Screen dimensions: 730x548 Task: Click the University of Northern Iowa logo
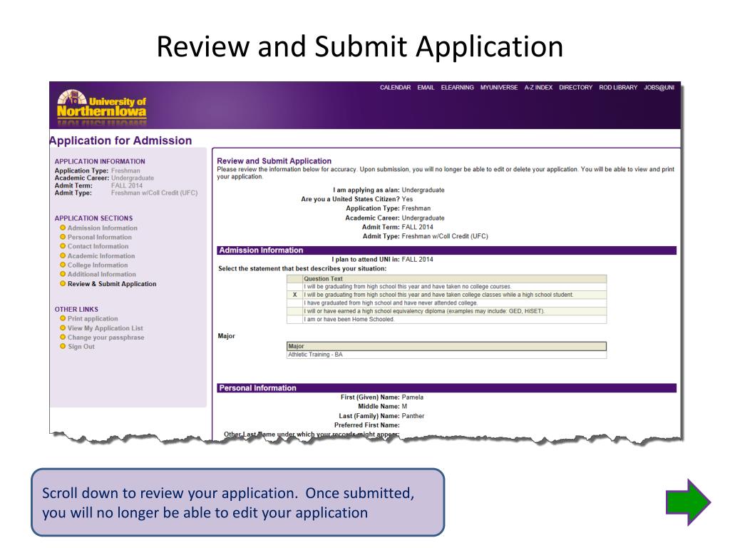[x=101, y=107]
